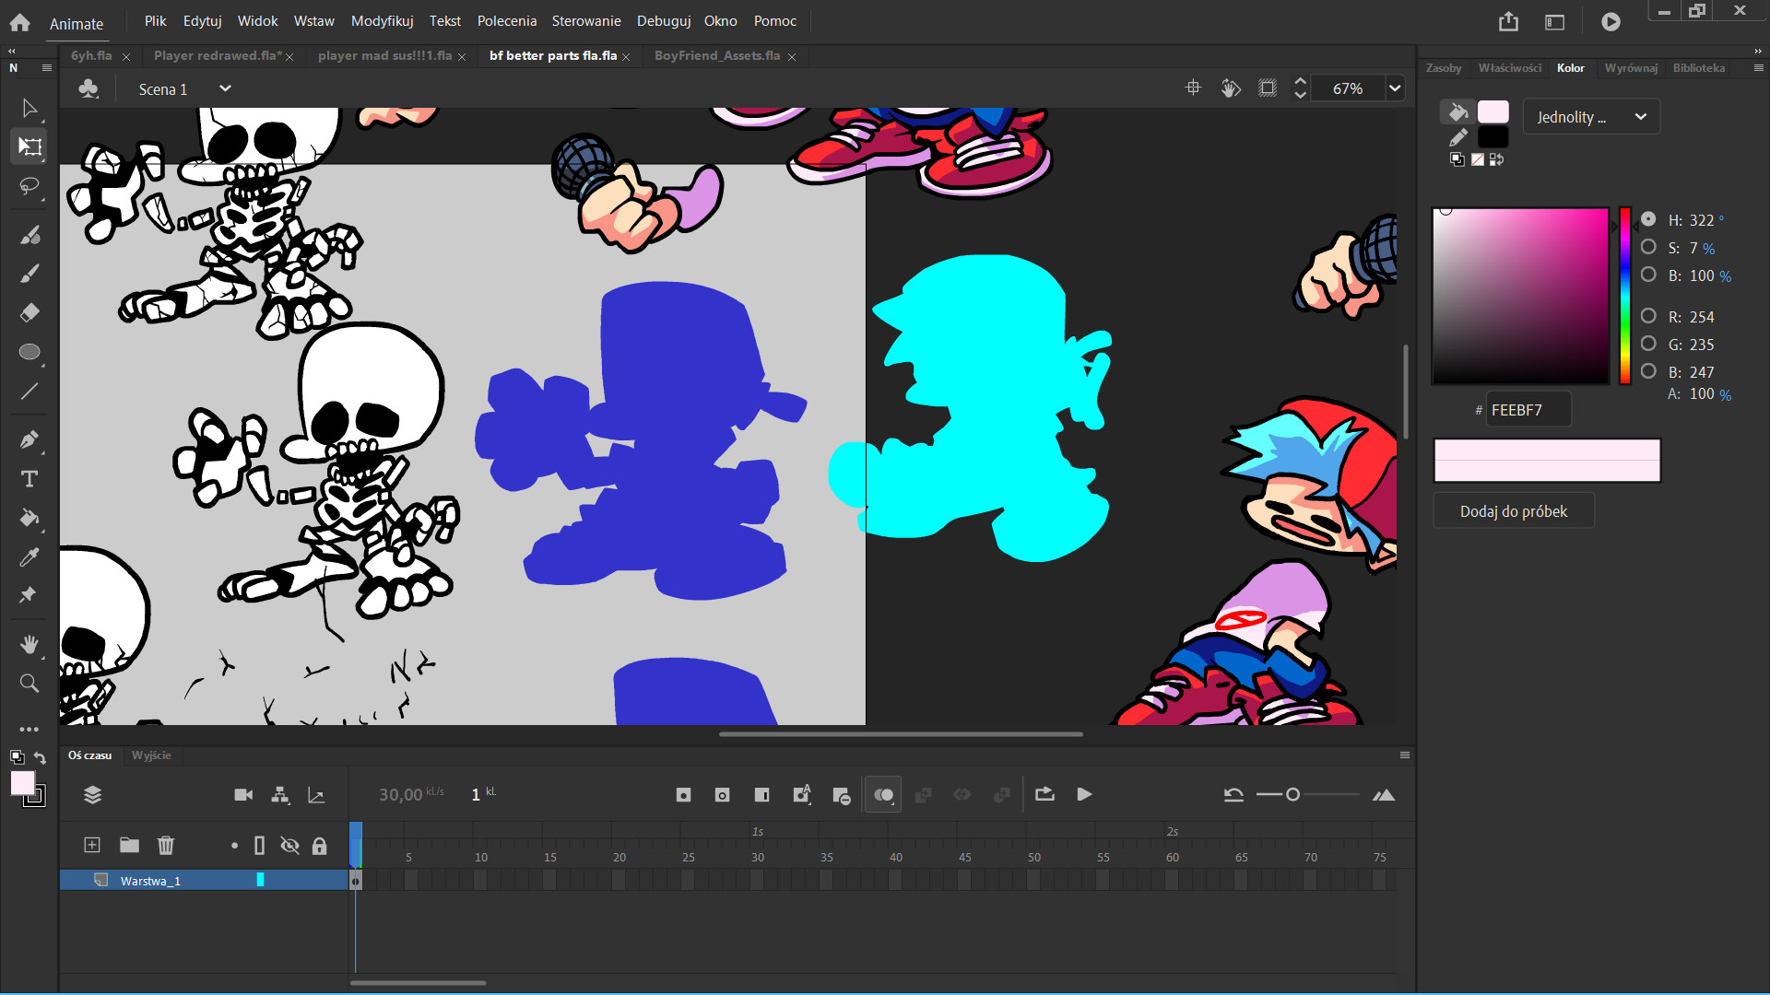This screenshot has height=995, width=1770.
Task: Select the Zoom magnifier tool
Action: (x=29, y=683)
